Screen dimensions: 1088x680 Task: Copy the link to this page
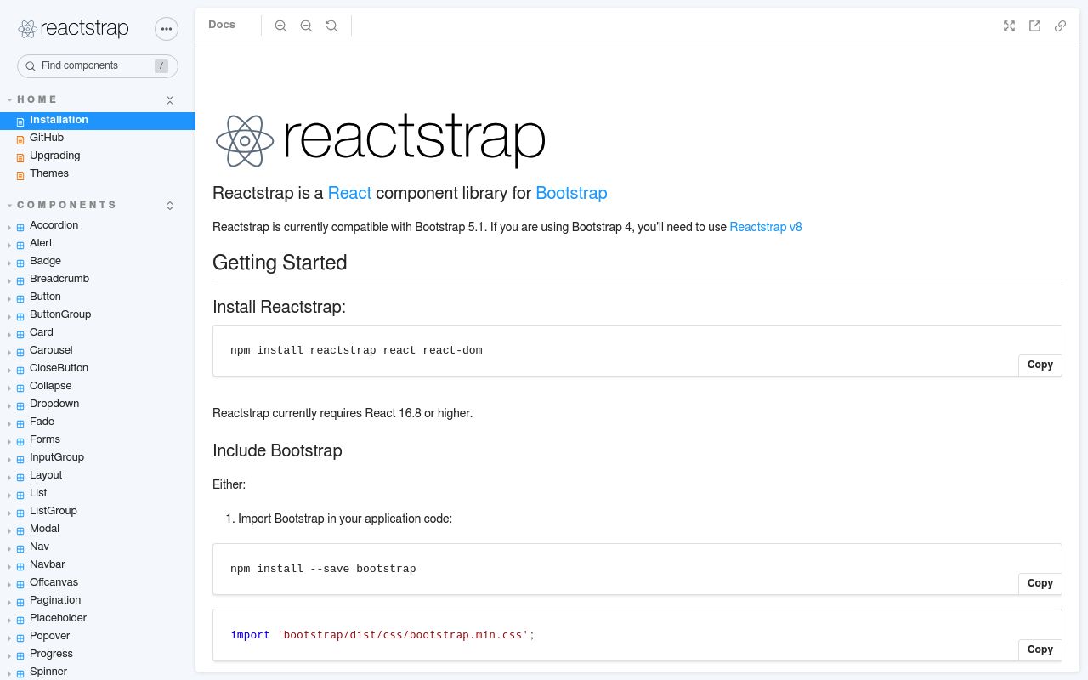click(1060, 26)
